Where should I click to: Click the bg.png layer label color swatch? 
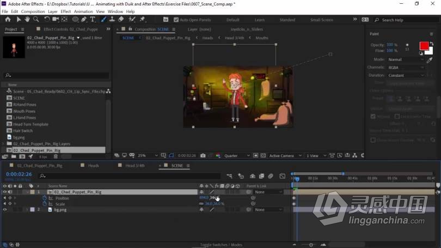click(x=32, y=210)
